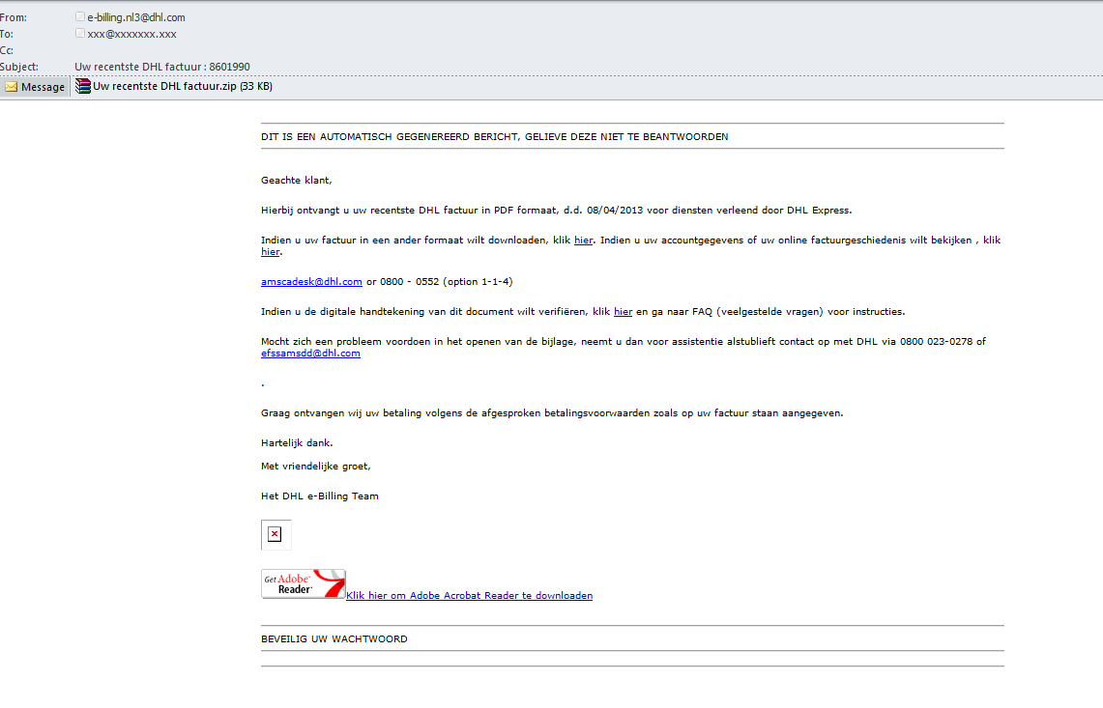Click the subject line 'Uw recentste DHL factuur : 8601990'

tap(162, 67)
